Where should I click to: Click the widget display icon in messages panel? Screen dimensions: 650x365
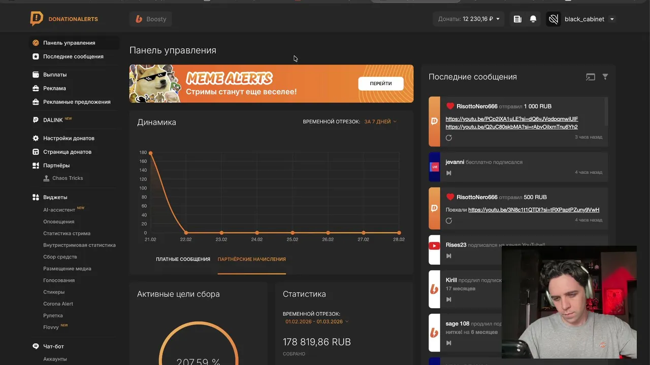591,77
